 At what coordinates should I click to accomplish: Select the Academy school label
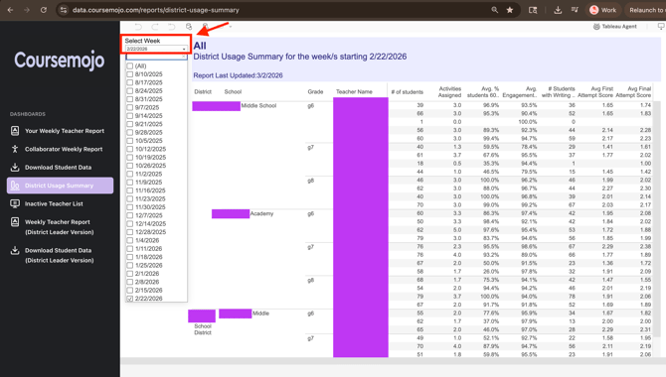261,213
